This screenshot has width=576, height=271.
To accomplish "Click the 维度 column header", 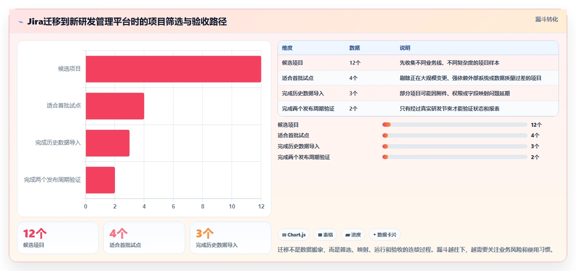I will [288, 48].
